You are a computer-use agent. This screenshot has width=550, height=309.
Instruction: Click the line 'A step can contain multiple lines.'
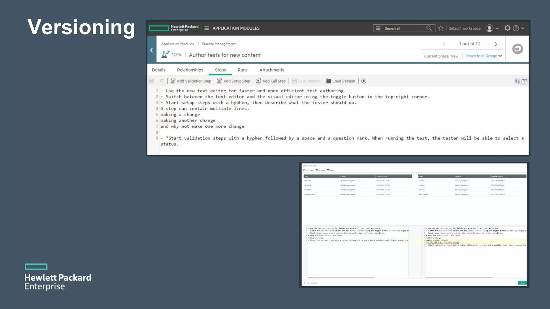click(x=205, y=109)
